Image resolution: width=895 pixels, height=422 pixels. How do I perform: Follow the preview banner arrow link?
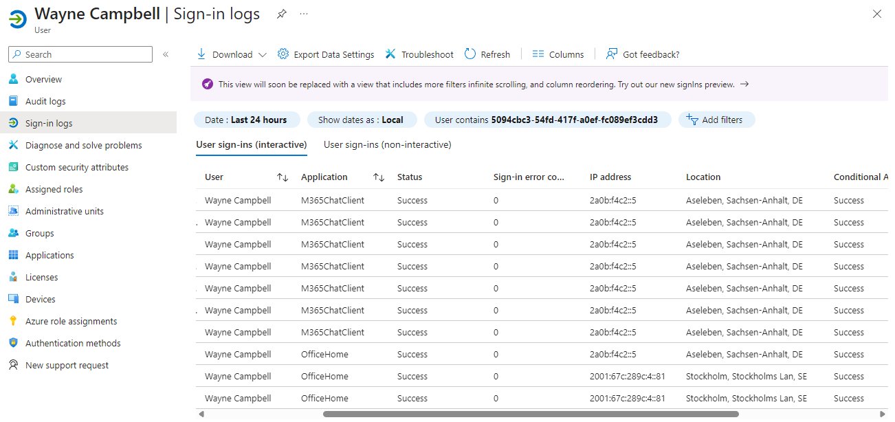click(744, 84)
